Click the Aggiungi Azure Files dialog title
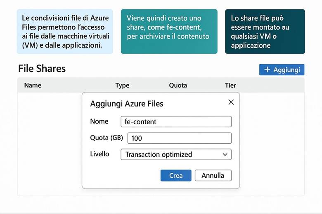Screen dimensions: 322x214 tap(127, 104)
